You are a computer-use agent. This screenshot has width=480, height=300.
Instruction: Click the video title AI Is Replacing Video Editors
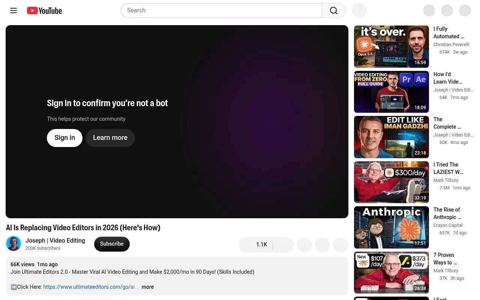point(83,228)
